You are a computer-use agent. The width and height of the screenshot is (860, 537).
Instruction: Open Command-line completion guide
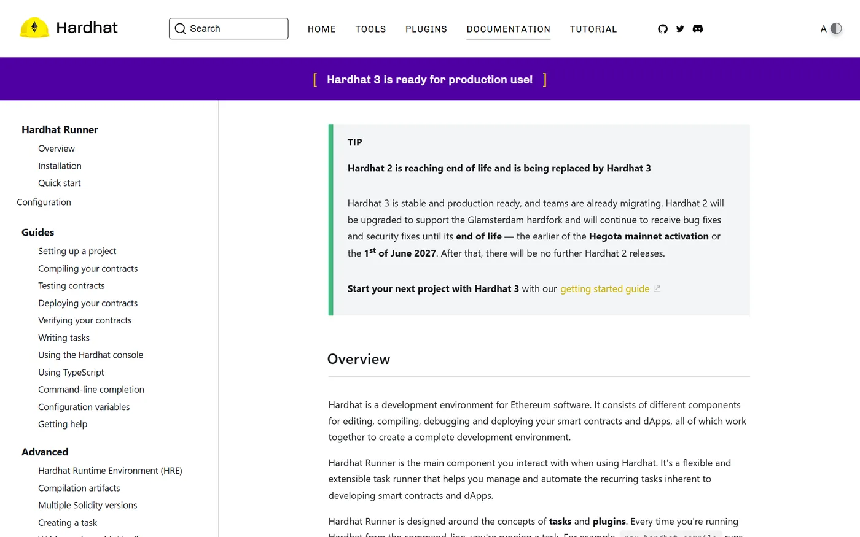92,390
